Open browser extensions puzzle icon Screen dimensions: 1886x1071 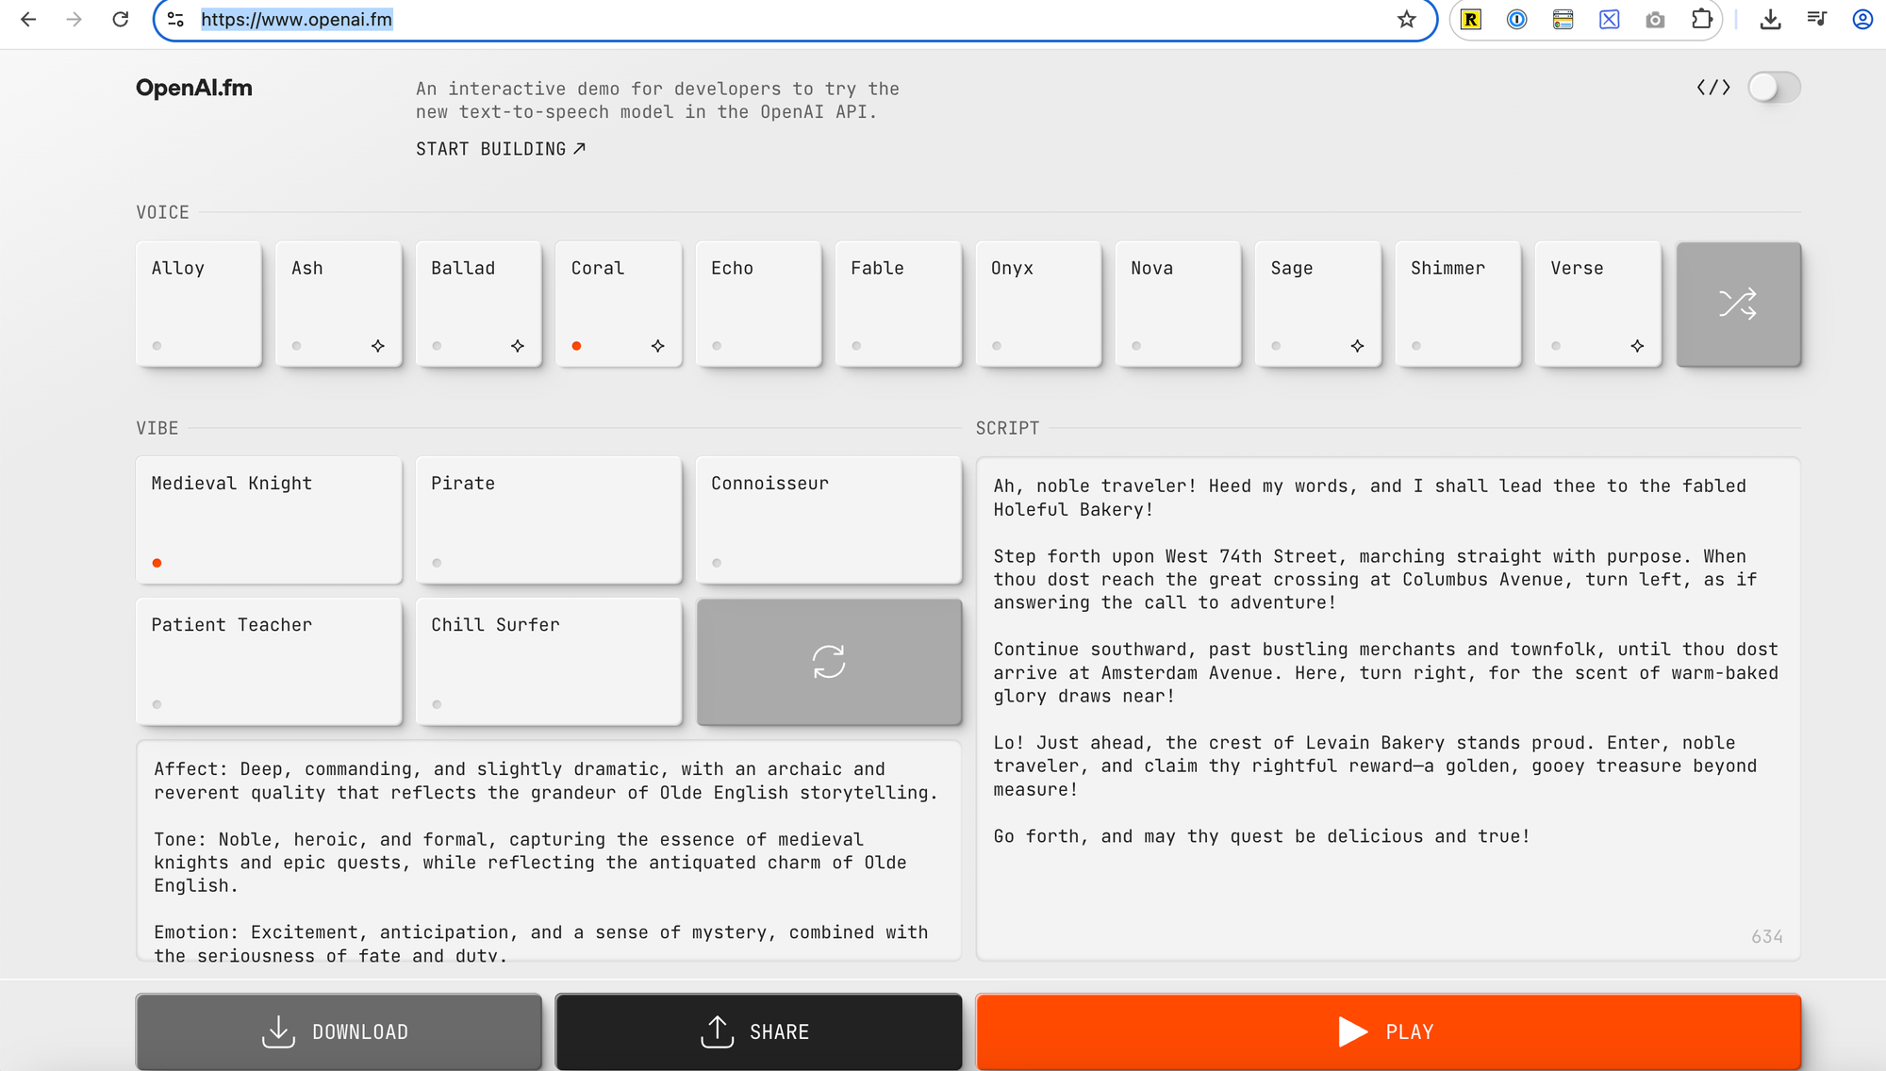click(1701, 19)
